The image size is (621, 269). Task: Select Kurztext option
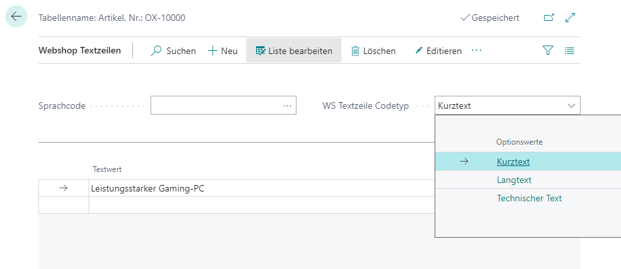[x=513, y=162]
